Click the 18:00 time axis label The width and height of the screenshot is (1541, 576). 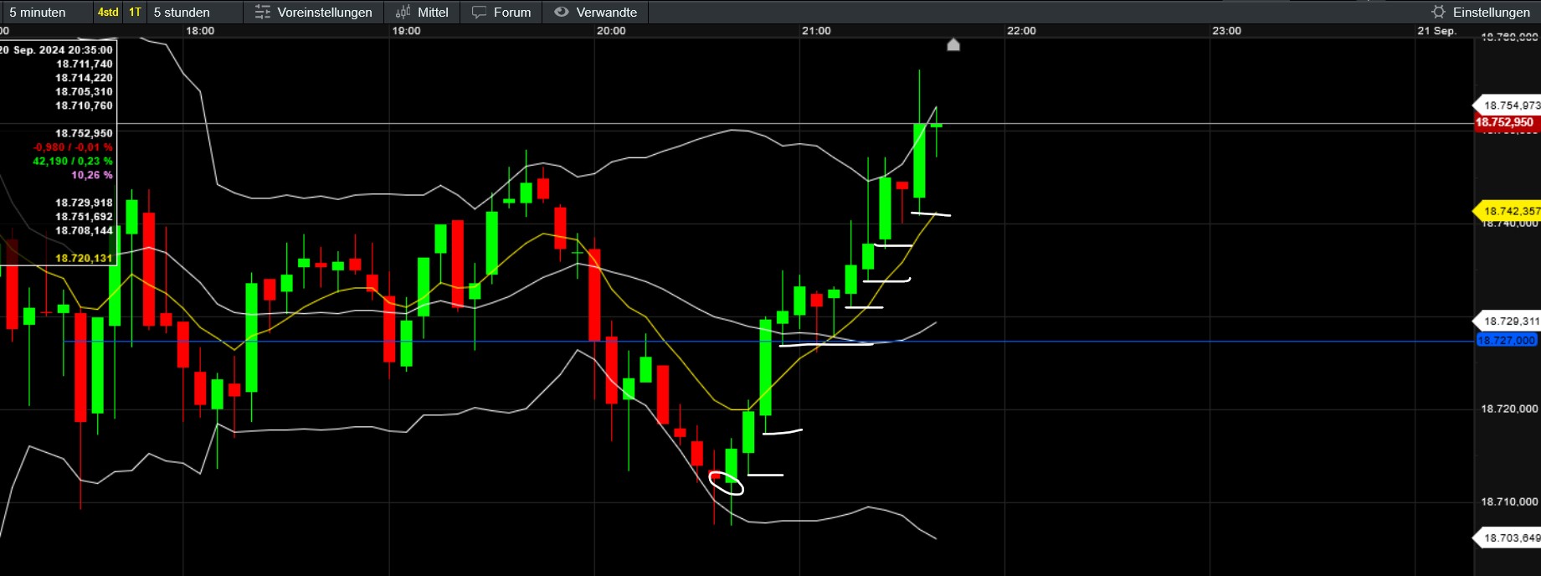(x=200, y=31)
